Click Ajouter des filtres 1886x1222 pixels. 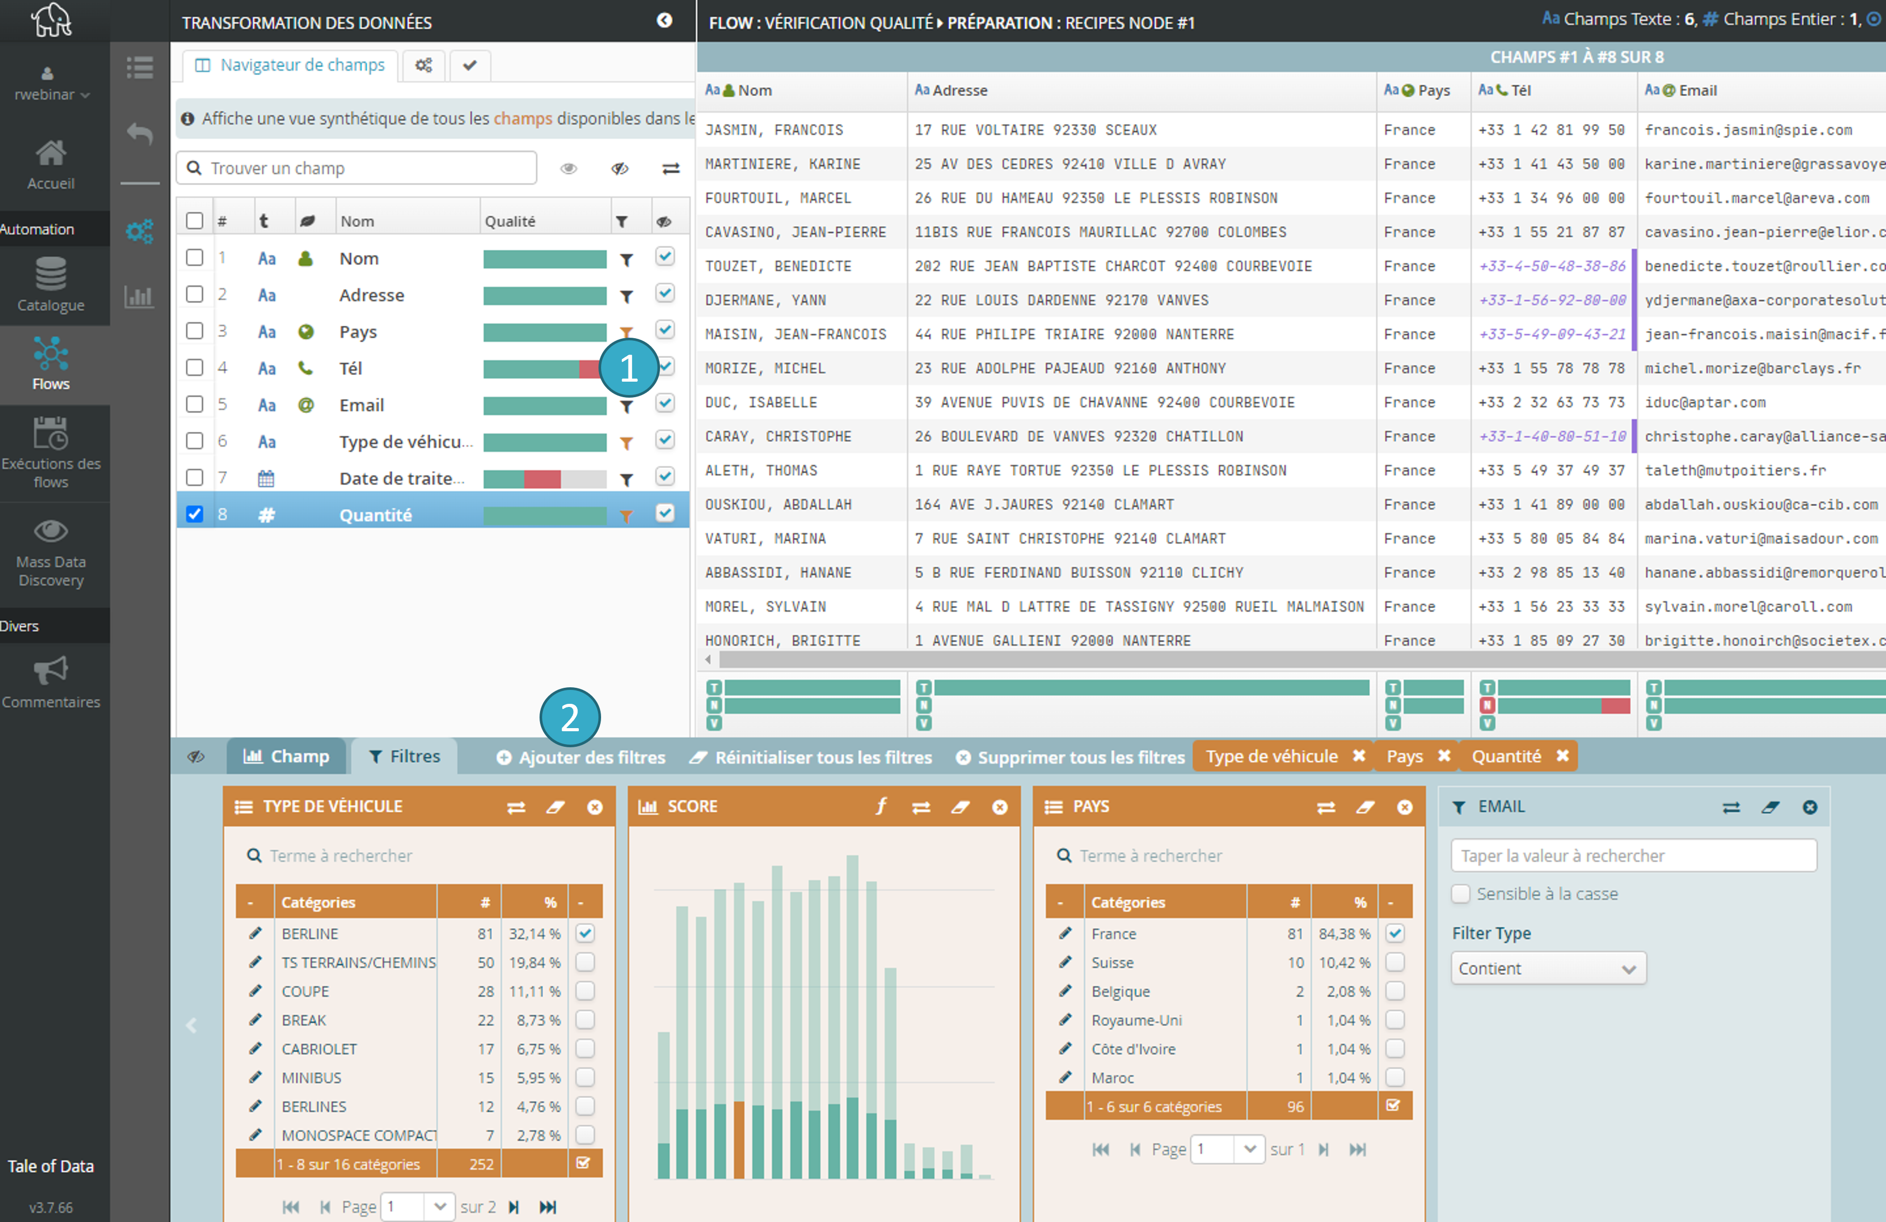581,757
